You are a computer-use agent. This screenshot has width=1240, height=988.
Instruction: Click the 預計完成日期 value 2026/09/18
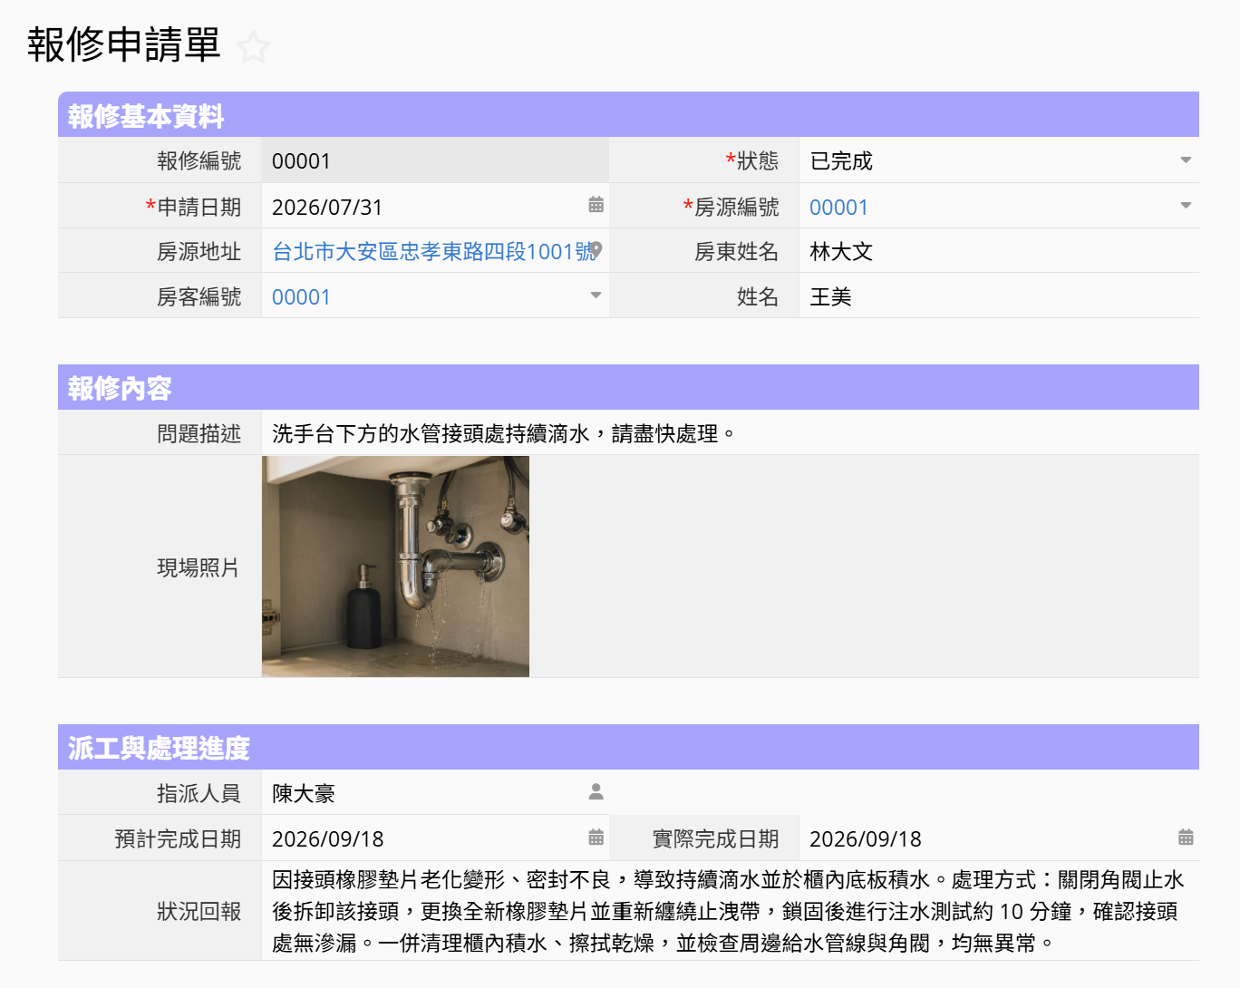[328, 839]
